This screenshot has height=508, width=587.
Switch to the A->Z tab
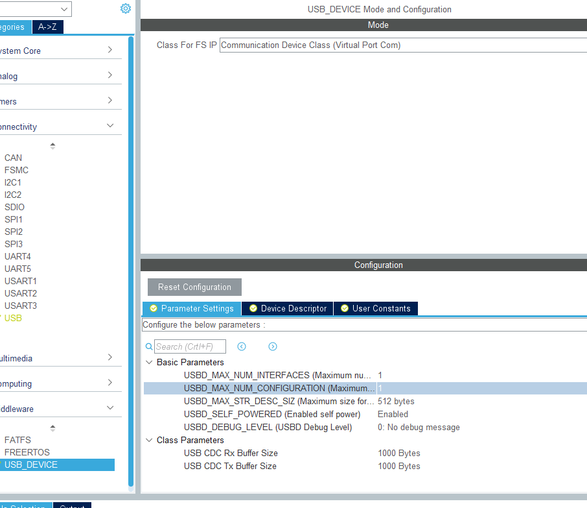pos(47,27)
